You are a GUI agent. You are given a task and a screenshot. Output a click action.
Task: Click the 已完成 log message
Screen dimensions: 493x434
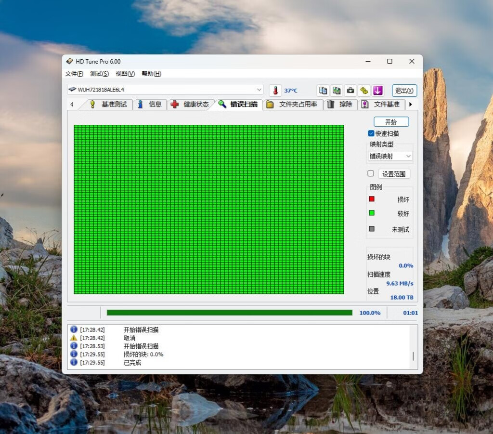click(132, 363)
